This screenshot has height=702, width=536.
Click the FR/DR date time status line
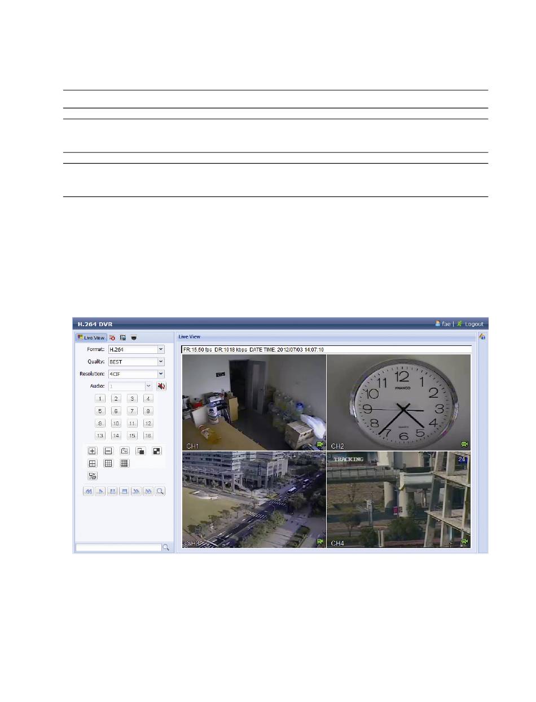point(326,350)
